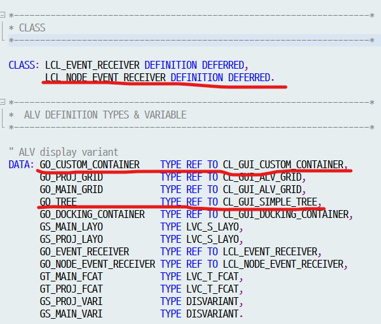This screenshot has width=381, height=324.
Task: Click the CLASS: keyword
Action: [24, 65]
